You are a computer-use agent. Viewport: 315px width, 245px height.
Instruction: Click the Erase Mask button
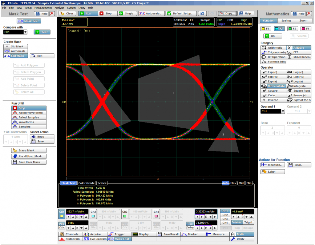click(29, 151)
